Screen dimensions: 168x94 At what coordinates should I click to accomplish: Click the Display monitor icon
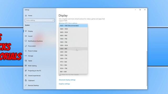(x=26, y=31)
